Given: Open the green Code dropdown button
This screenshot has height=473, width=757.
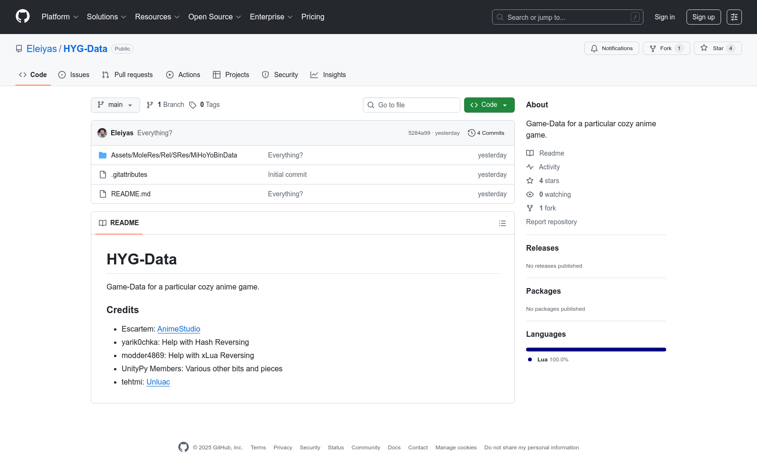Looking at the screenshot, I should [489, 105].
